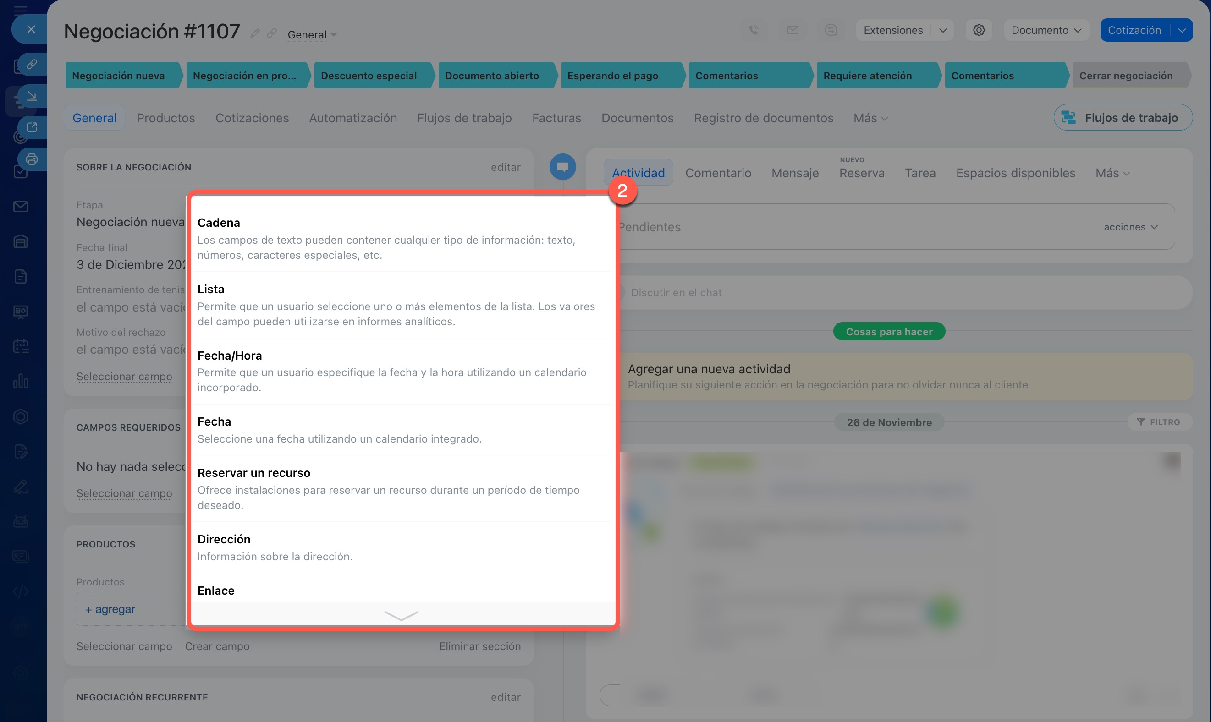
Task: Click the email envelope icon in header
Action: pos(793,30)
